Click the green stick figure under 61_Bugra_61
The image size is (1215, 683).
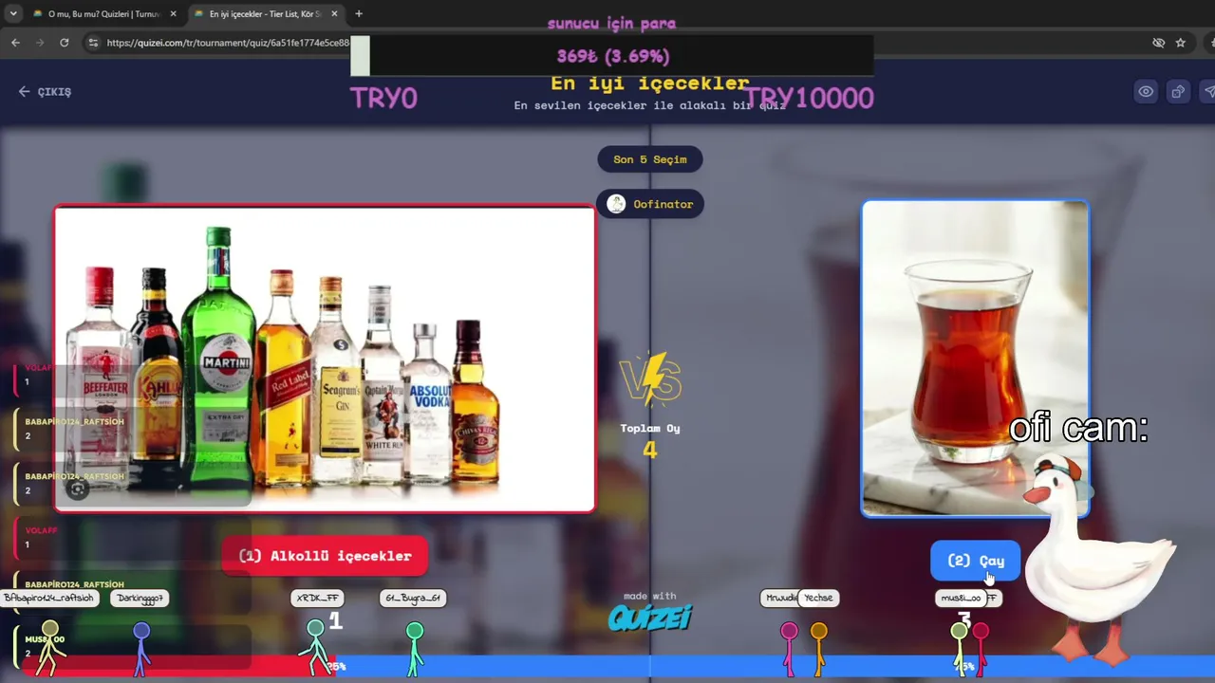[x=414, y=648]
